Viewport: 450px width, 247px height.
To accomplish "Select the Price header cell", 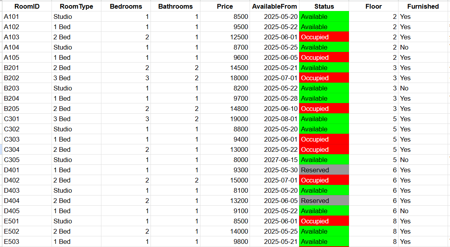I will click(225, 6).
